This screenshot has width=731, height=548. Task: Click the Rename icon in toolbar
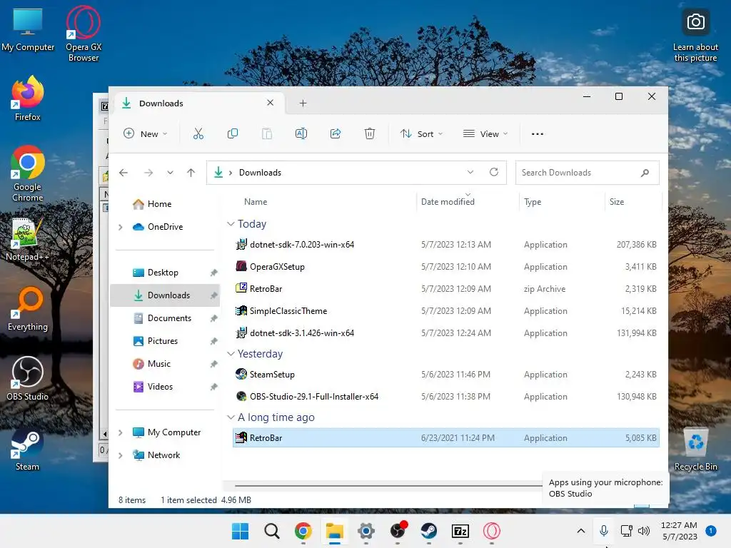[x=301, y=133]
